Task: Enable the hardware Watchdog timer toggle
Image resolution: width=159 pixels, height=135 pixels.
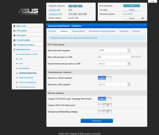Action: tap(105, 112)
